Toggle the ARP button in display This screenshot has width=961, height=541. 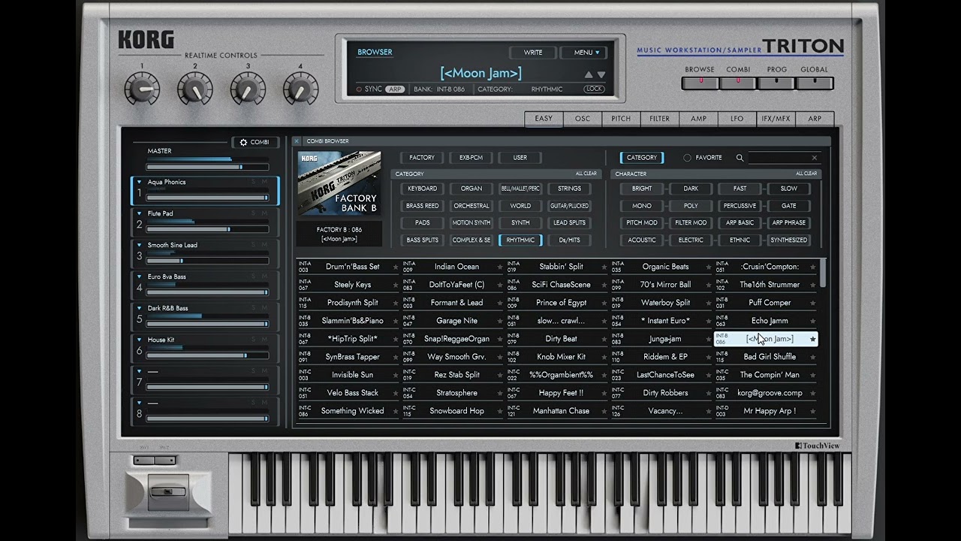pyautogui.click(x=395, y=89)
